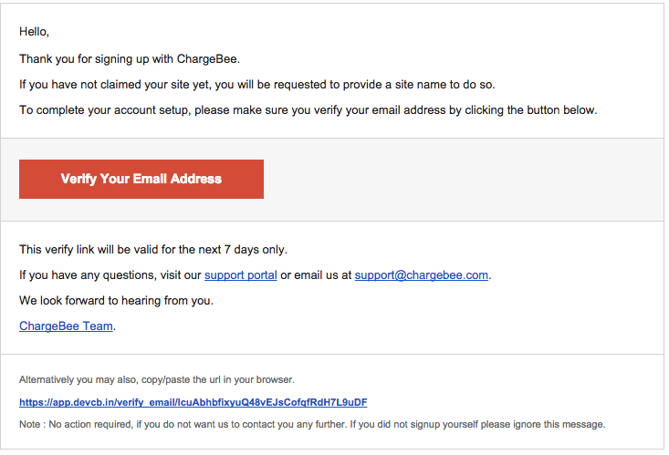Select the Thank you for signing up sentence

tap(130, 59)
